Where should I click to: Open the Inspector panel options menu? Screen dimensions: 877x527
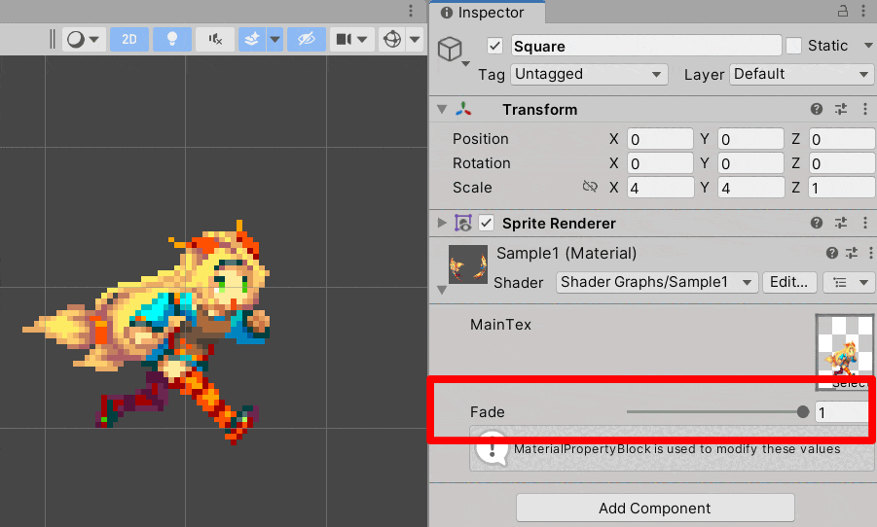(863, 11)
